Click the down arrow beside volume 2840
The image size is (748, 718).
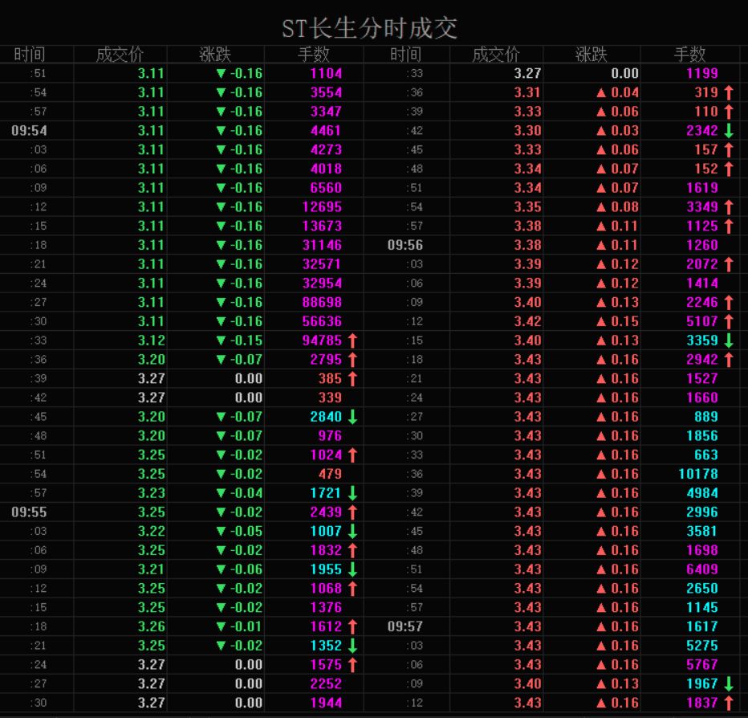[352, 417]
